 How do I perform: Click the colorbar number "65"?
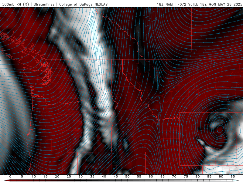[x=163, y=177]
